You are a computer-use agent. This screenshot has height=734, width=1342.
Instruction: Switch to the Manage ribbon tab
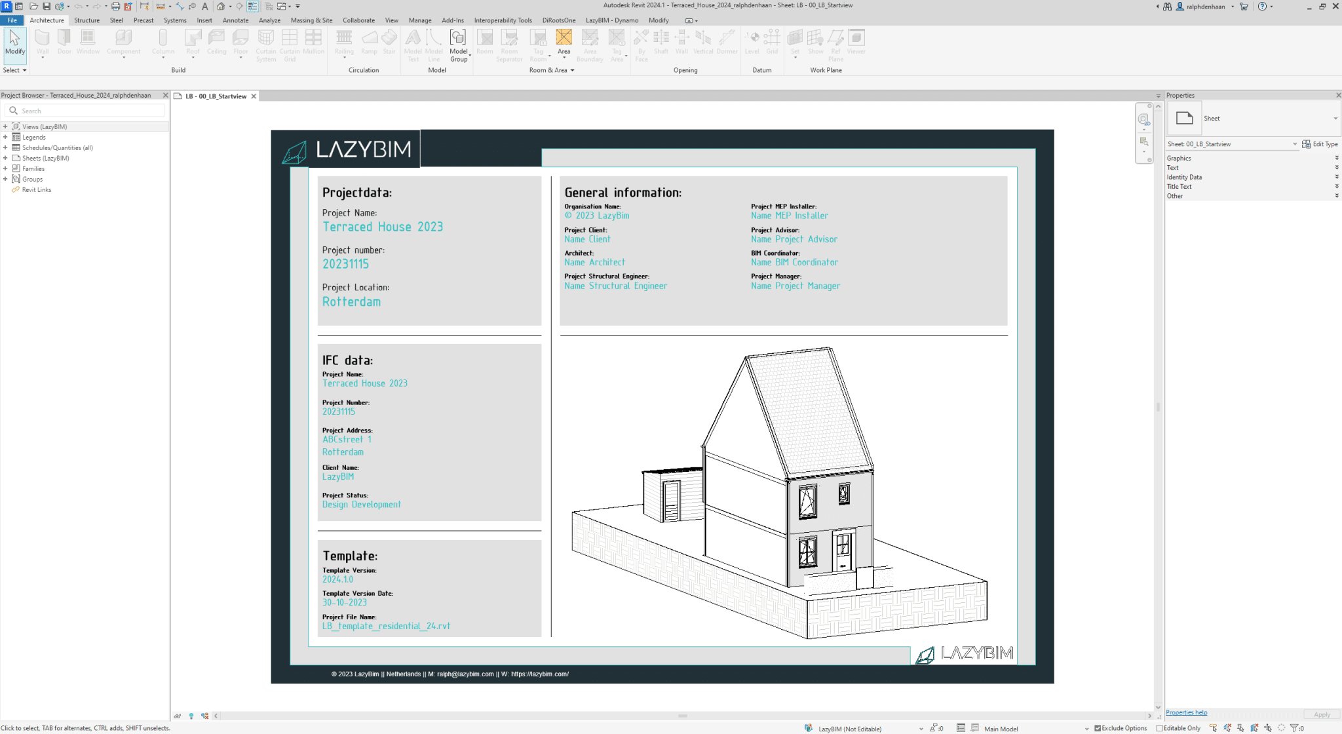(419, 20)
